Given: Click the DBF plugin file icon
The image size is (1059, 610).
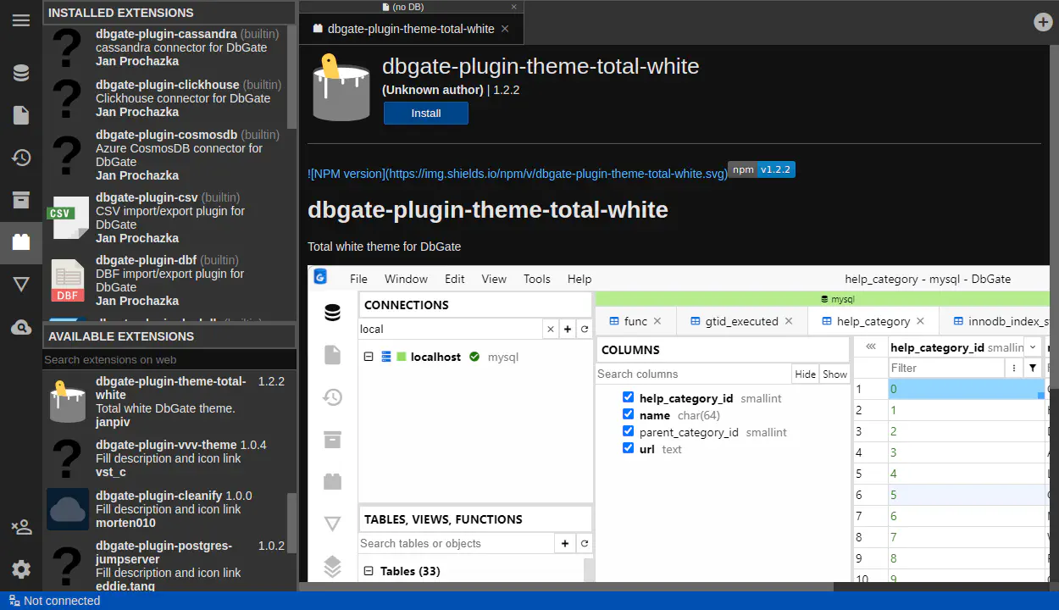Looking at the screenshot, I should click(x=68, y=280).
